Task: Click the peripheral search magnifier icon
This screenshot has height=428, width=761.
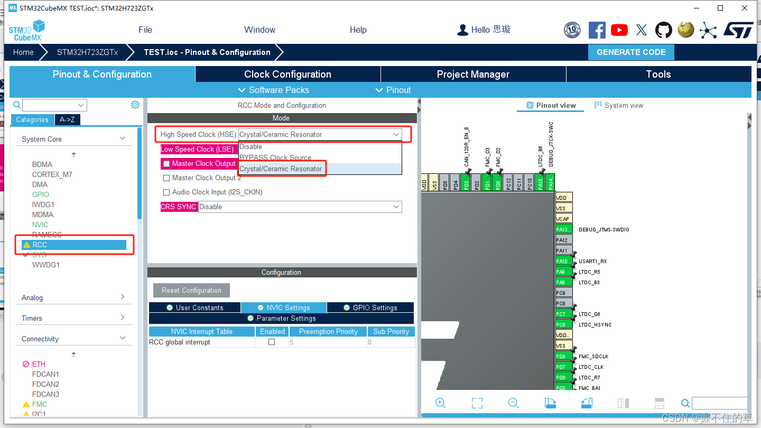Action: click(17, 105)
